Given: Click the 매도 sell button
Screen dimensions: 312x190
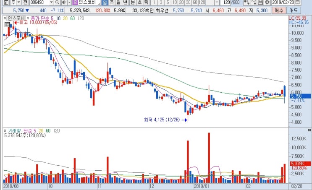Looking at the screenshot, I should point(294,10).
